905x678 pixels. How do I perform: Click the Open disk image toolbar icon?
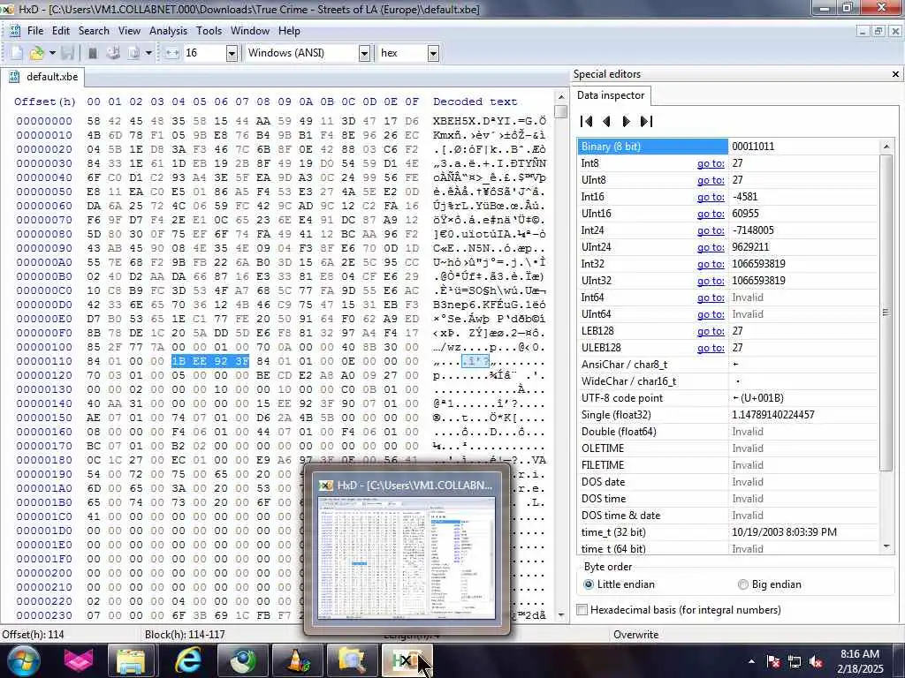pos(134,53)
